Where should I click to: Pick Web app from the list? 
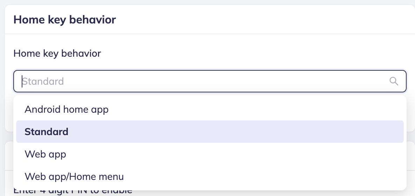45,154
